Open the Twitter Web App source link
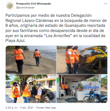This screenshot has width=110, height=111. click(46, 108)
